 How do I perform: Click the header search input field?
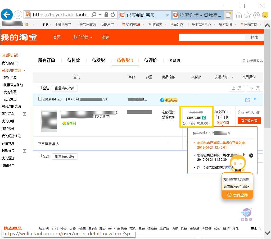click(212, 37)
